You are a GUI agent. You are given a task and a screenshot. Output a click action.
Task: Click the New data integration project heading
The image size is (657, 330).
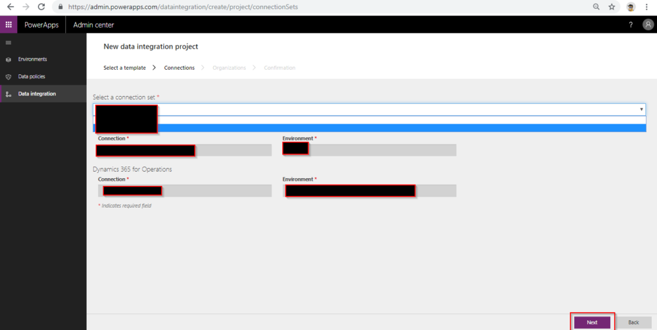[151, 46]
